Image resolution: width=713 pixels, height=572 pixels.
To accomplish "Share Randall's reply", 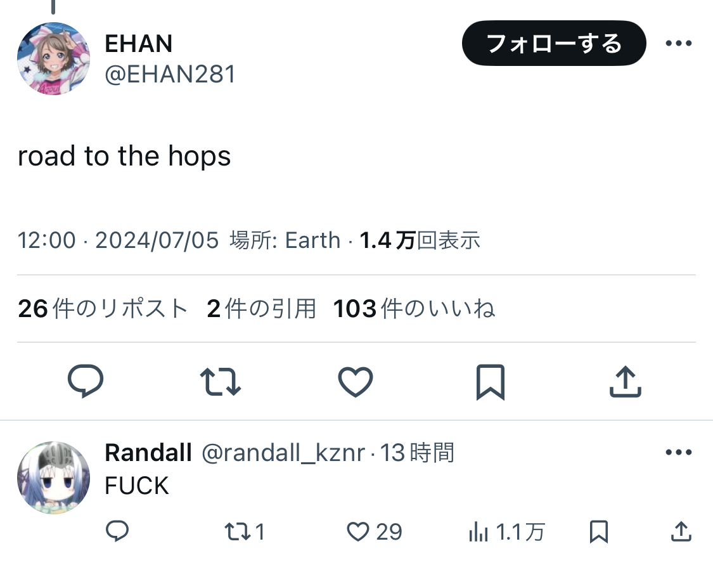I will [680, 531].
